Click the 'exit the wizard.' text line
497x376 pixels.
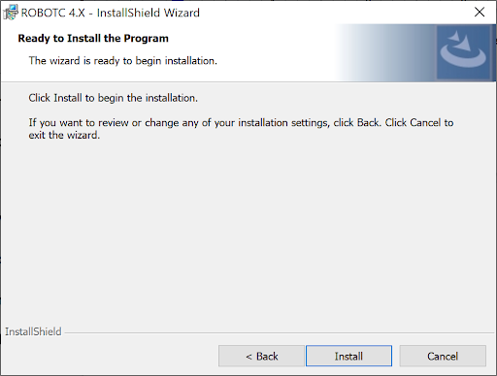64,135
